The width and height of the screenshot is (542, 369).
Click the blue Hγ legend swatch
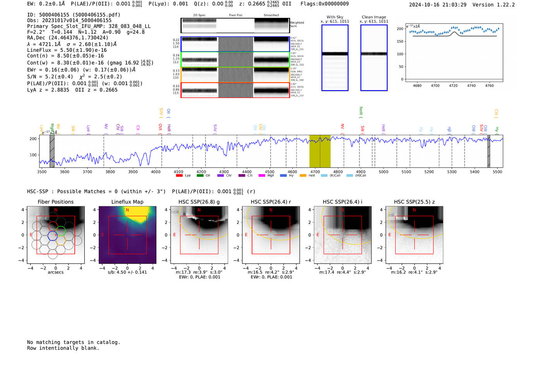click(283, 175)
